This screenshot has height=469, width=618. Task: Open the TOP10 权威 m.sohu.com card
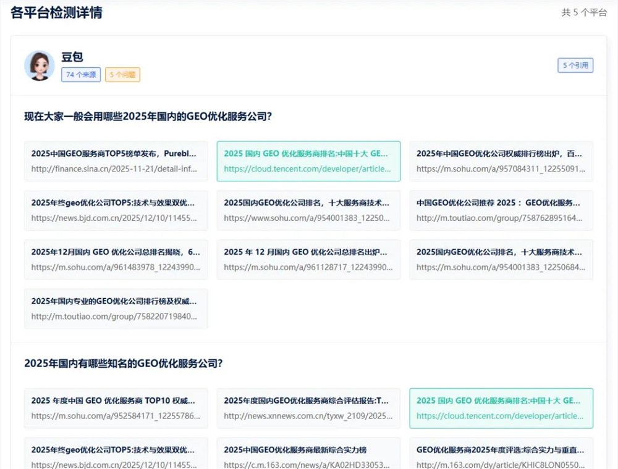pyautogui.click(x=116, y=408)
